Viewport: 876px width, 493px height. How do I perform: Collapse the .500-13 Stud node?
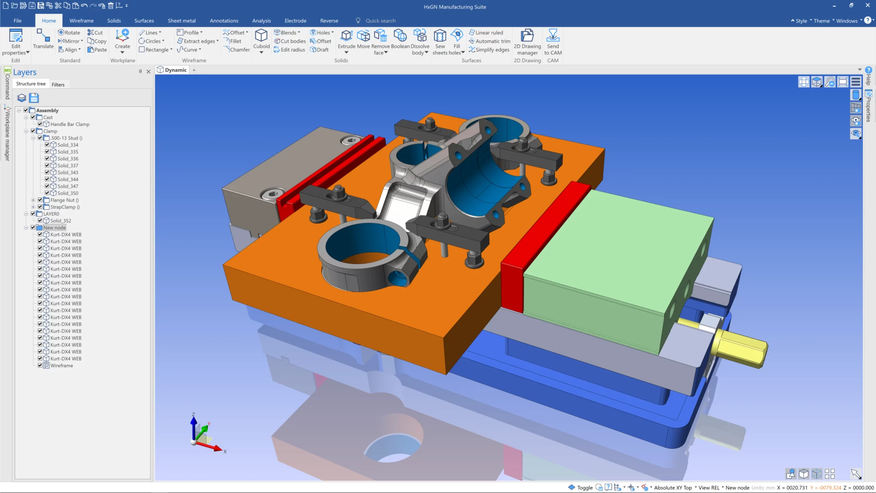(x=33, y=138)
